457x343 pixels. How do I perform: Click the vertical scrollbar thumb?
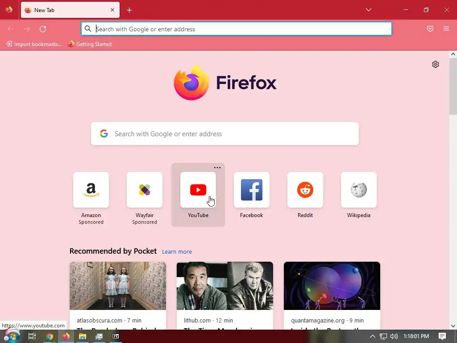[x=453, y=86]
